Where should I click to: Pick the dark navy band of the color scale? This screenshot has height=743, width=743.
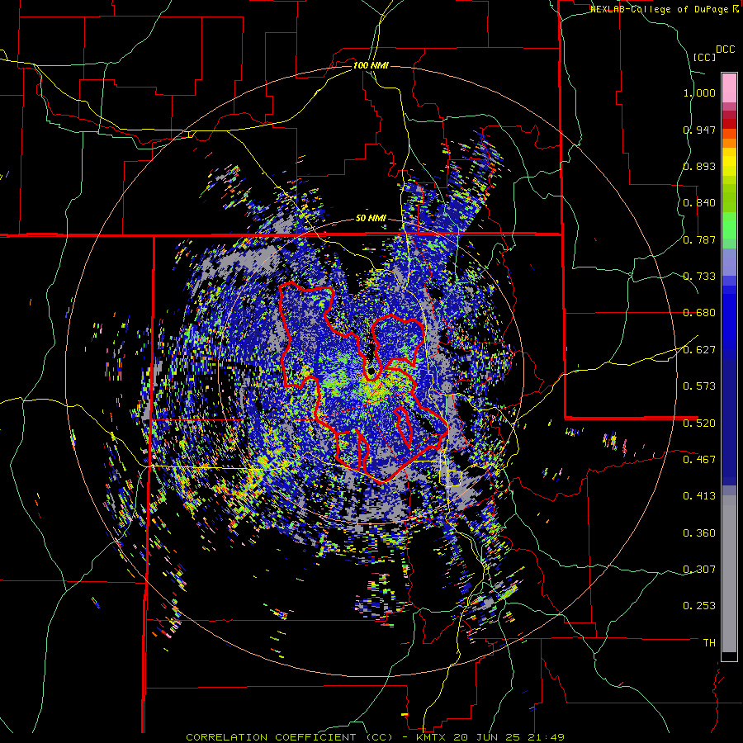pos(729,422)
